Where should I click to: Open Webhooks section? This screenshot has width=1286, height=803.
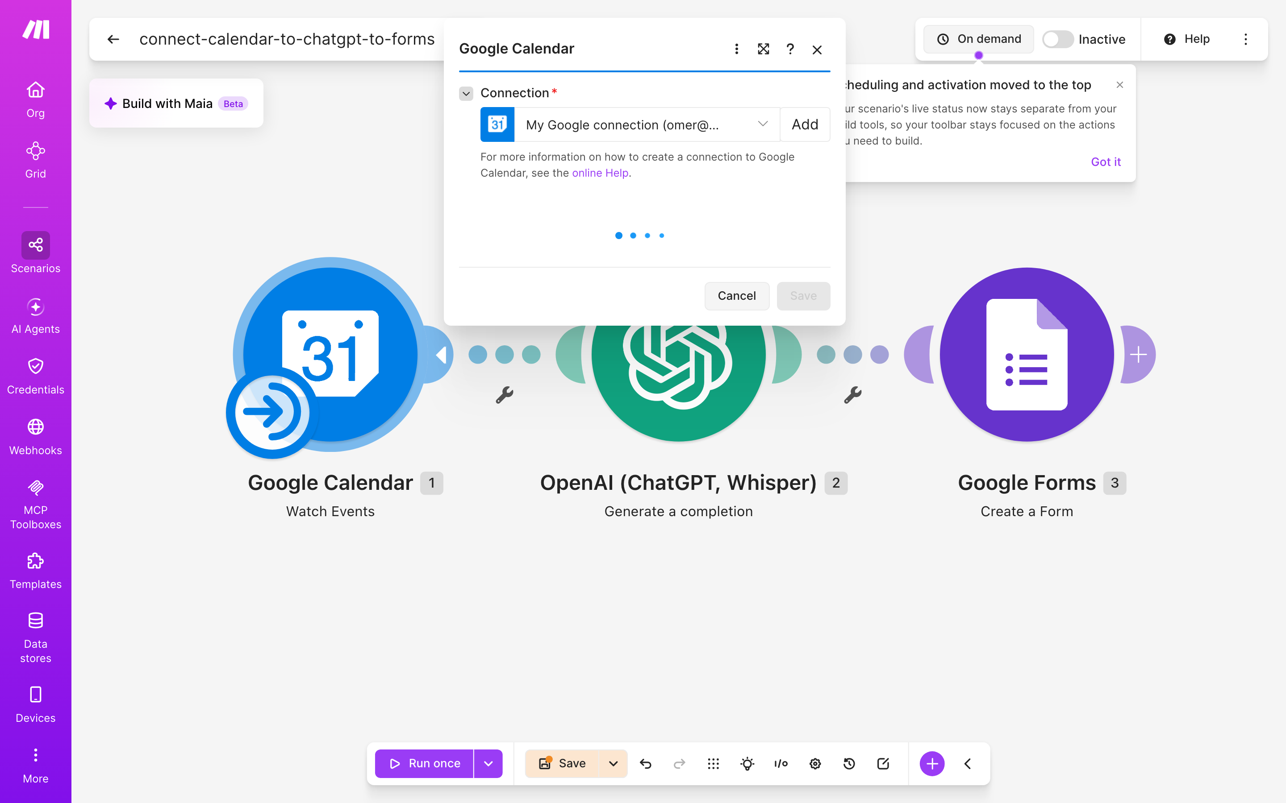[x=36, y=437]
